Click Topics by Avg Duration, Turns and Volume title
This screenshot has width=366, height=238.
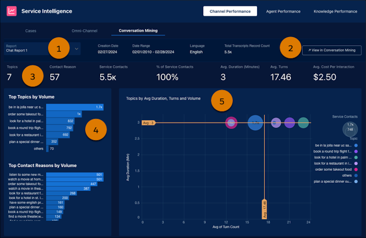coord(163,98)
